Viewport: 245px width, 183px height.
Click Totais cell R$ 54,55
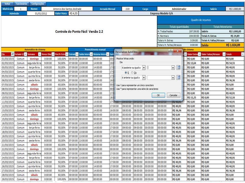point(235,63)
